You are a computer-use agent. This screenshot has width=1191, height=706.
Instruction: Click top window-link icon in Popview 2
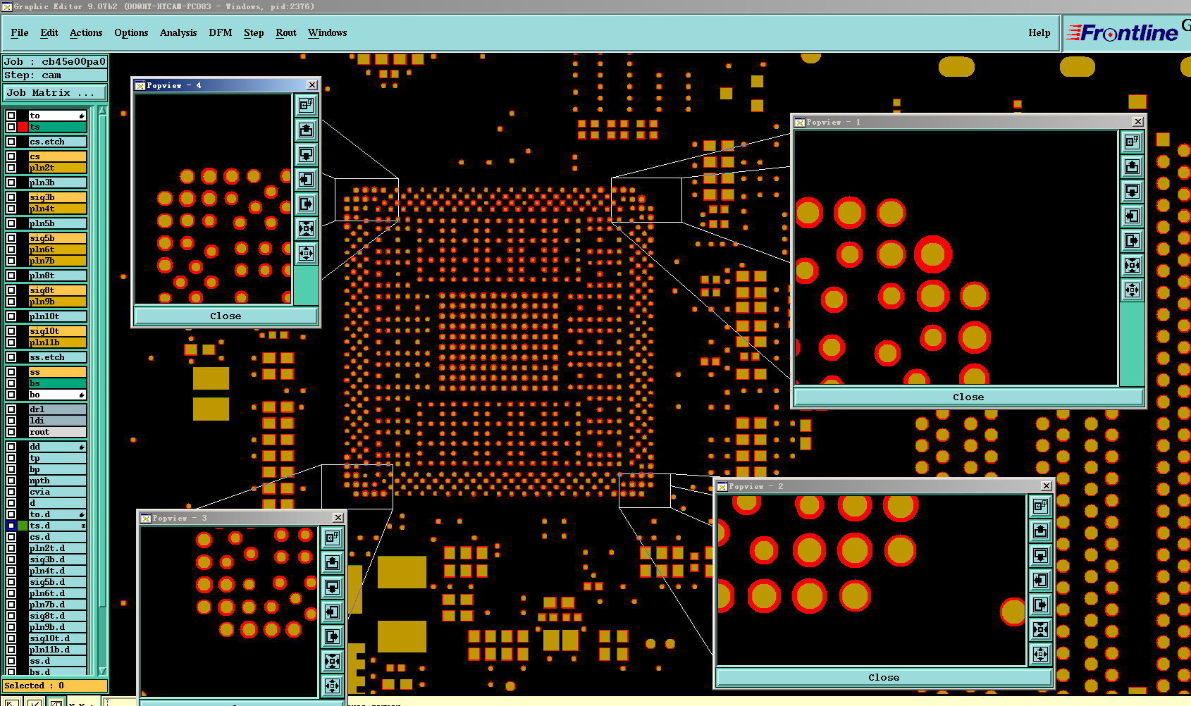point(1040,506)
